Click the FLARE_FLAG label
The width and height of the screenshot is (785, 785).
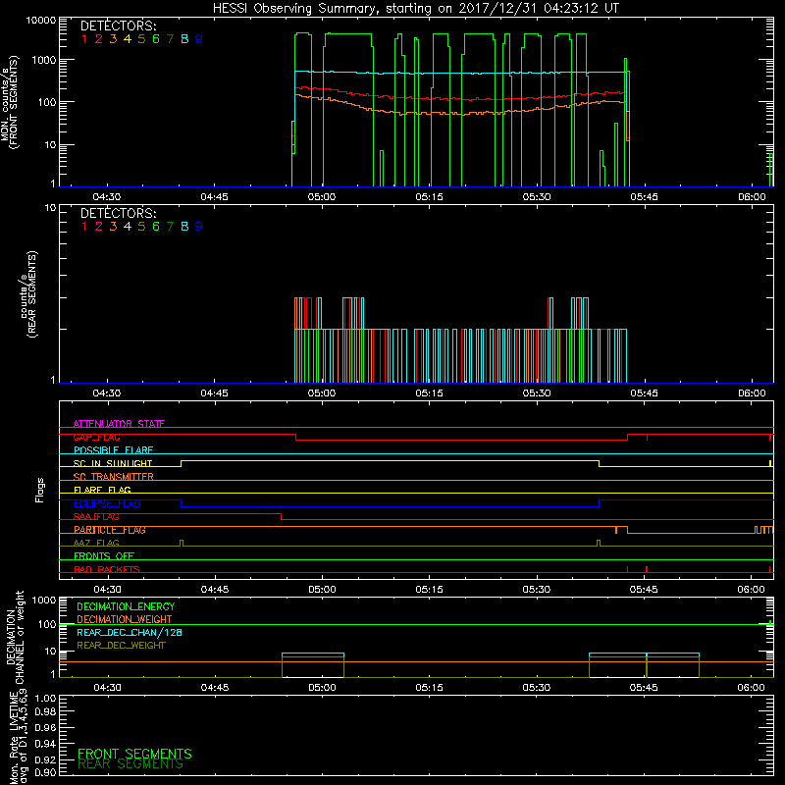102,490
